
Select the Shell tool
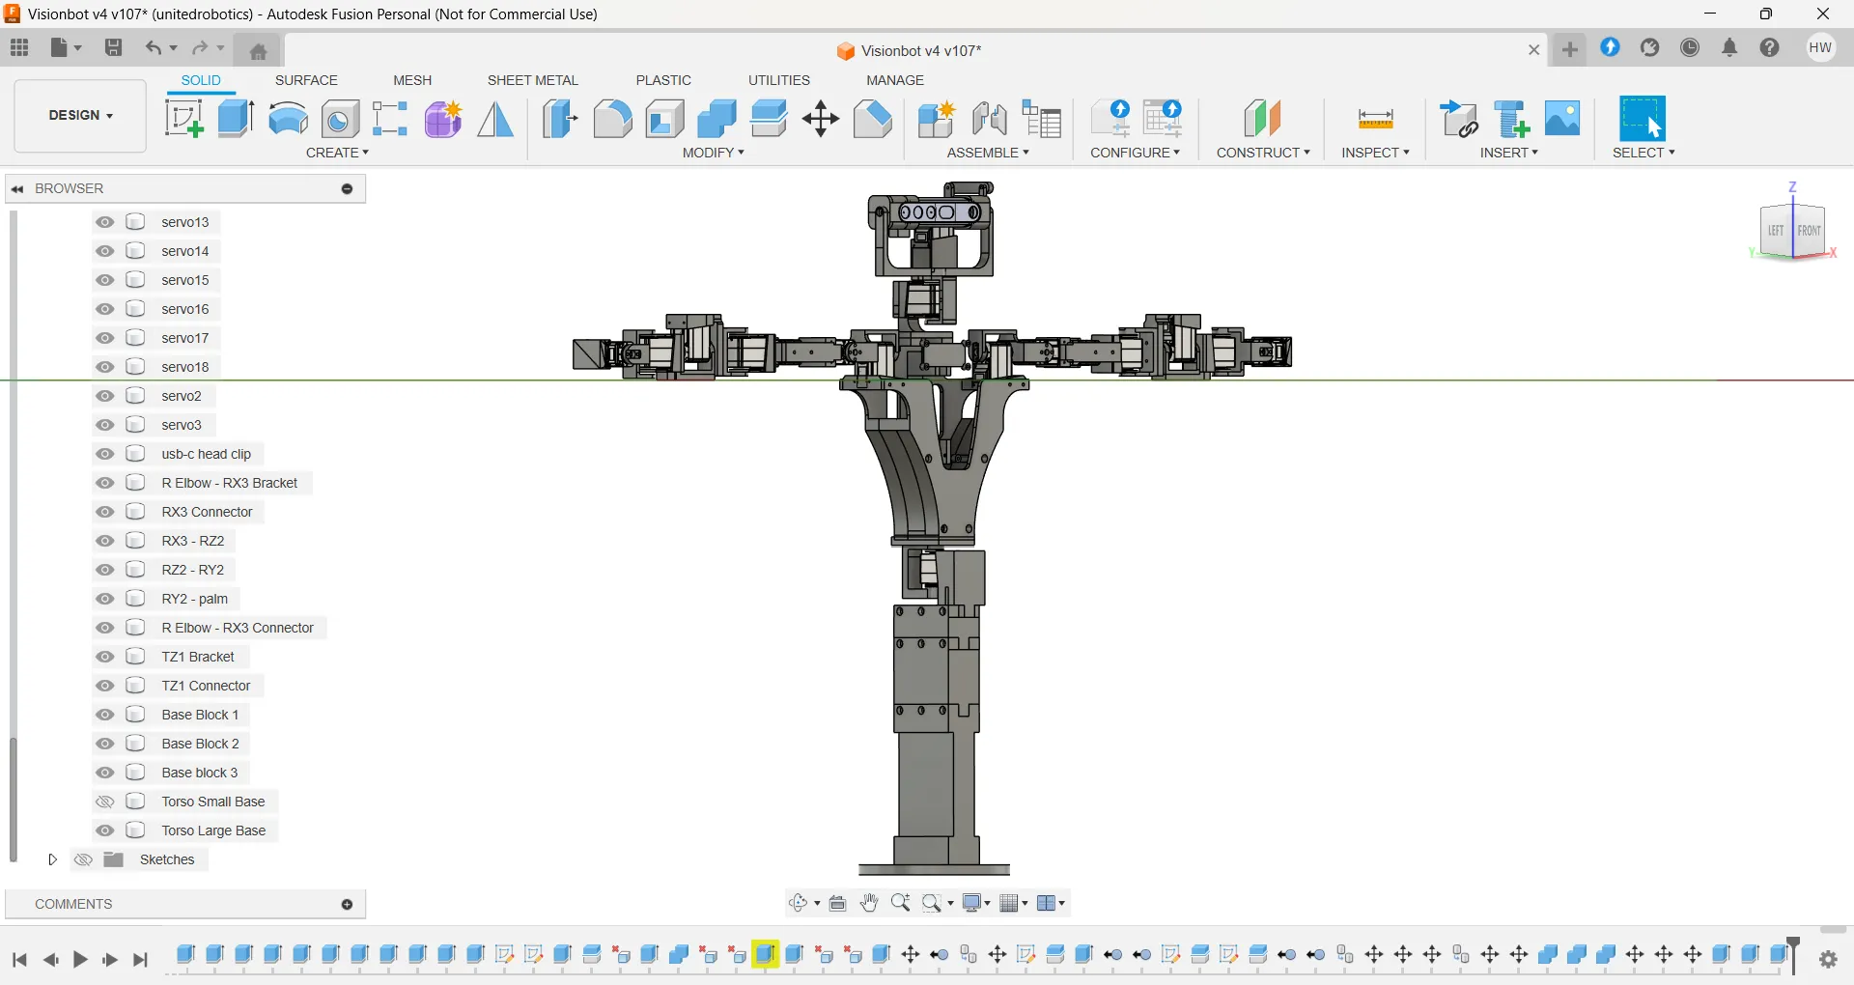664,119
